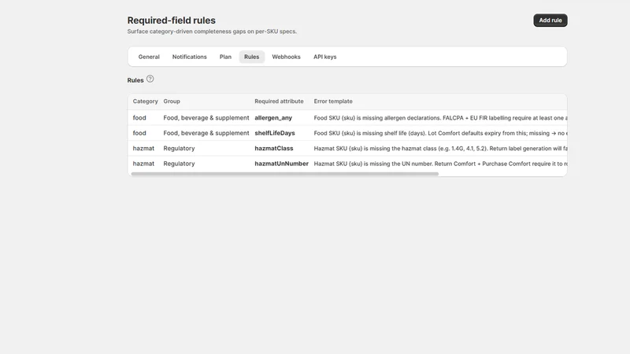Click the hazmat category in hazmatClass row
630x354 pixels.
[143, 148]
